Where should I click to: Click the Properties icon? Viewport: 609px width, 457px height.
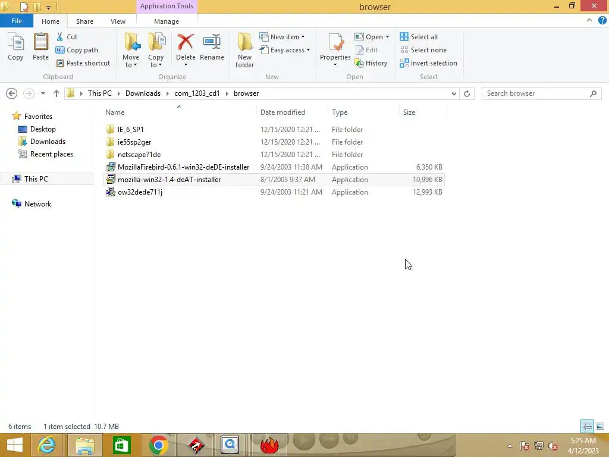(x=335, y=43)
